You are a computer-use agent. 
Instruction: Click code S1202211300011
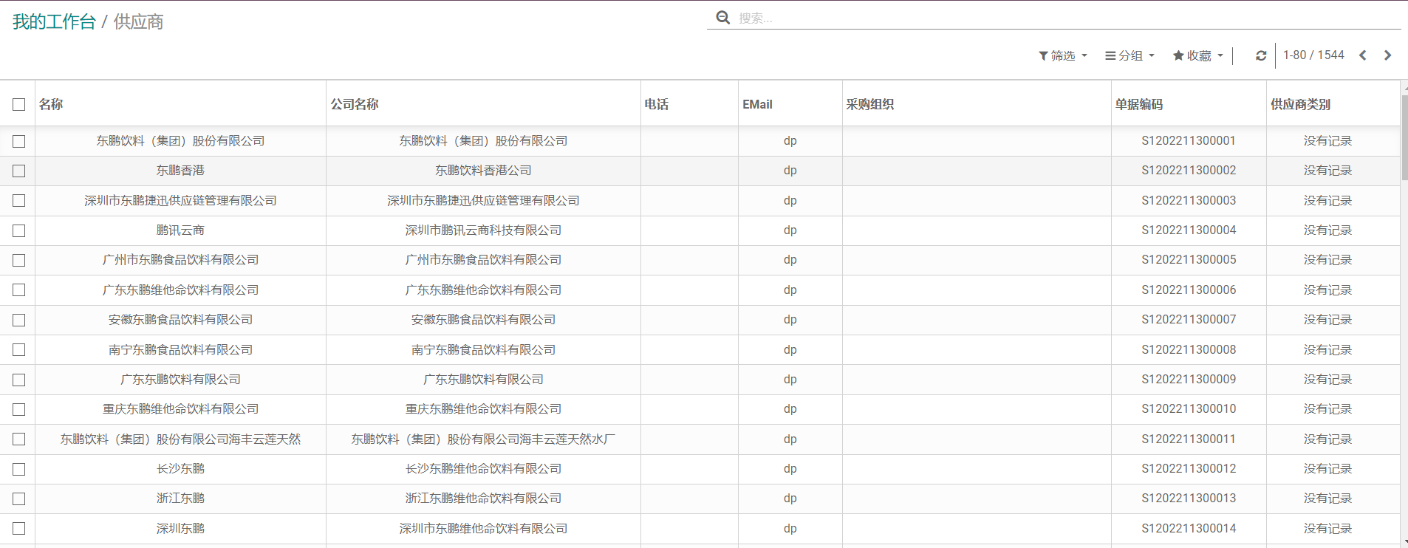[x=1189, y=439]
